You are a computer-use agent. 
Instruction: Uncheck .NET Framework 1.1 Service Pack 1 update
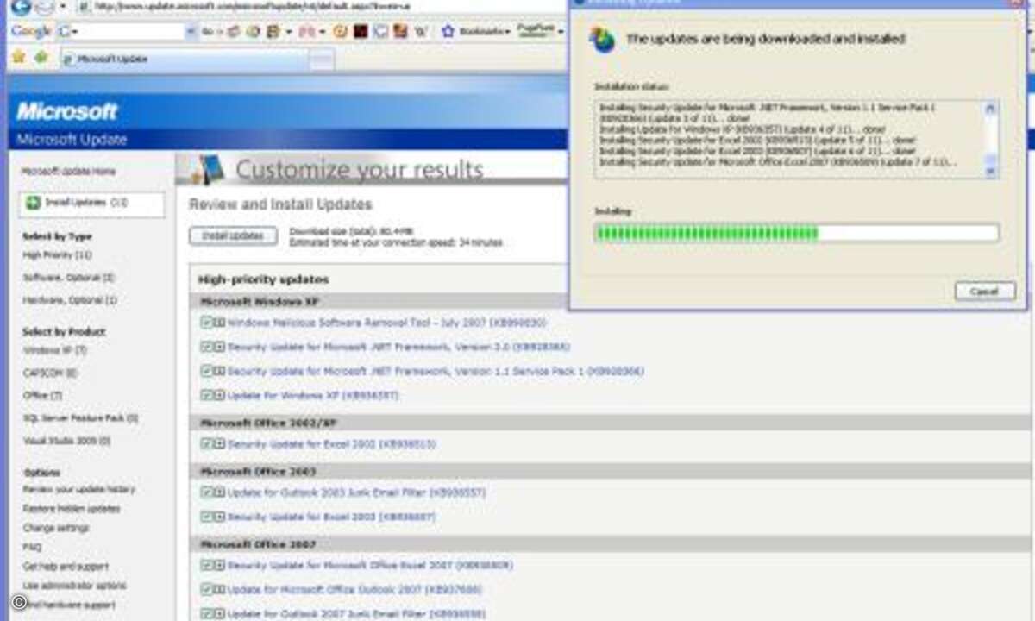click(x=206, y=370)
